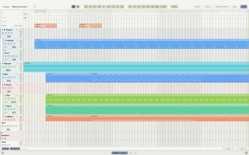The height and width of the screenshot is (155, 249).
Task: Open the Library panel
Action: 6,7
